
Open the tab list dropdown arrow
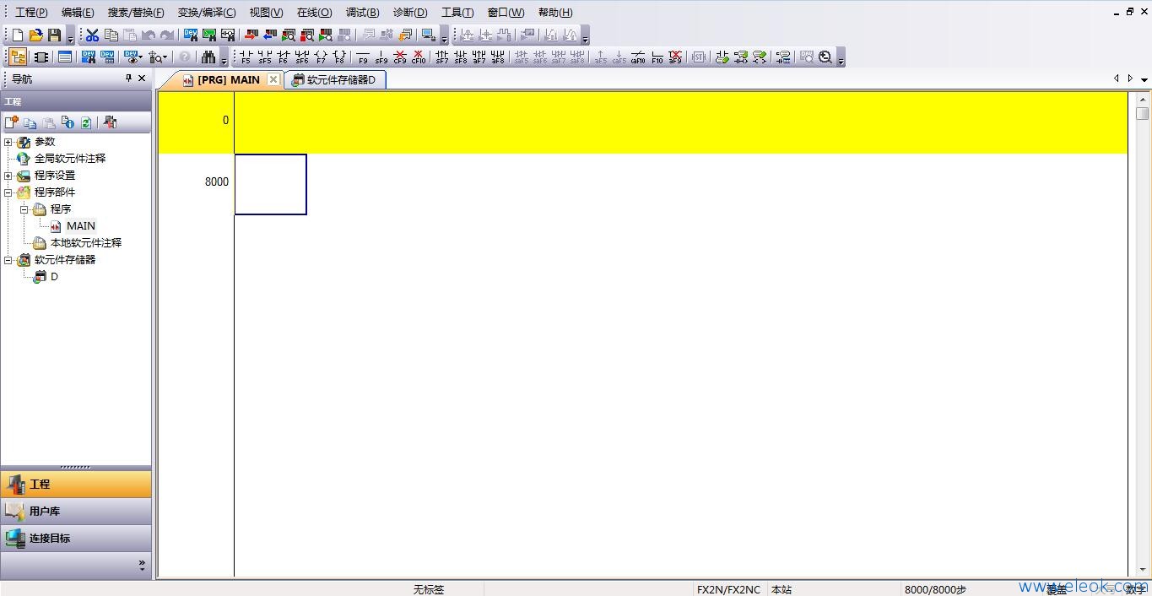tap(1144, 79)
